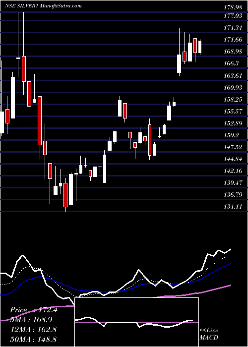Viewport: 248px width, 347px height.
Task: Click the 178.98 price axis label
Action: click(233, 8)
